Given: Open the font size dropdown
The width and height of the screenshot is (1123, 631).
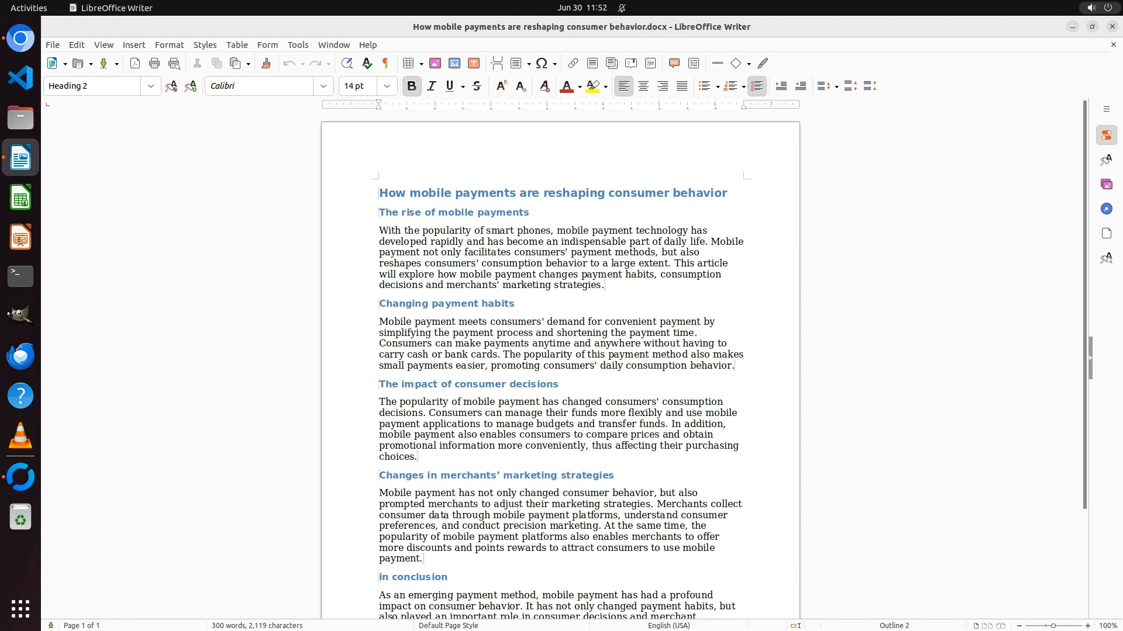Looking at the screenshot, I should pyautogui.click(x=387, y=86).
